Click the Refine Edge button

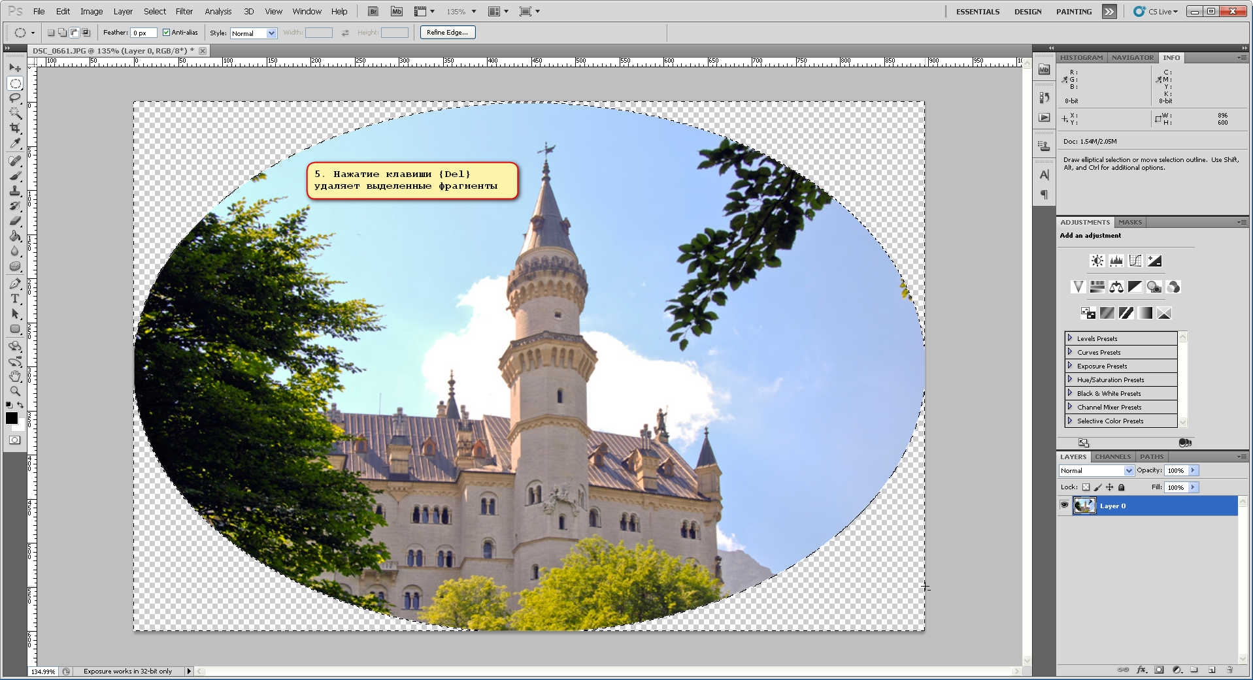click(x=448, y=32)
